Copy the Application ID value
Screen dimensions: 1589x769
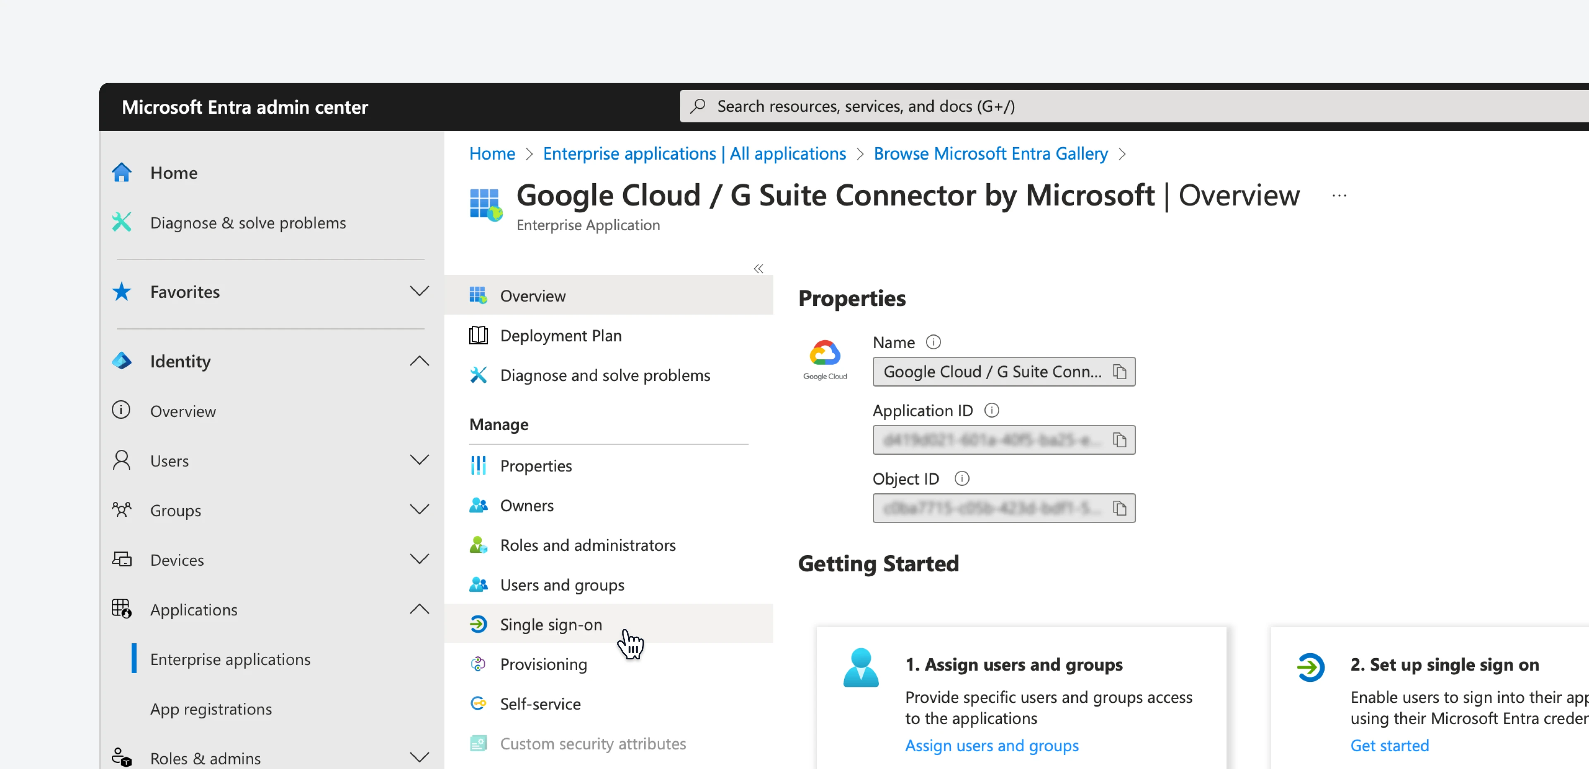[x=1120, y=440]
